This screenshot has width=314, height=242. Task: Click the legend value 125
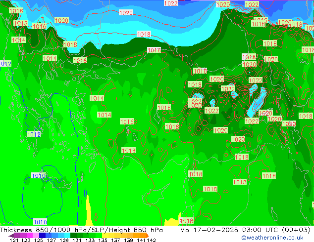click(39, 240)
